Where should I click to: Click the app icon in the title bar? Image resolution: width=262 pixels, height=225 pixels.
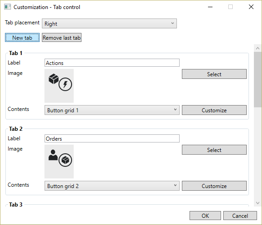click(x=8, y=7)
